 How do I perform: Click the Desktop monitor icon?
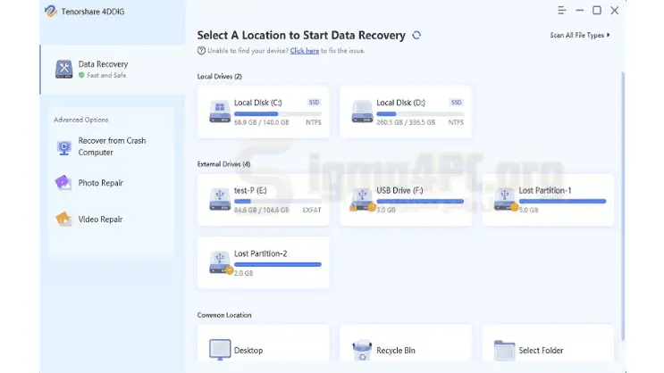[220, 350]
